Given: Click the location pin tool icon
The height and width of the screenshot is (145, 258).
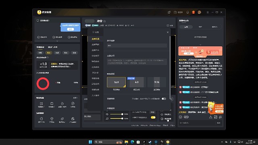Looking at the screenshot, I should coord(52,119).
